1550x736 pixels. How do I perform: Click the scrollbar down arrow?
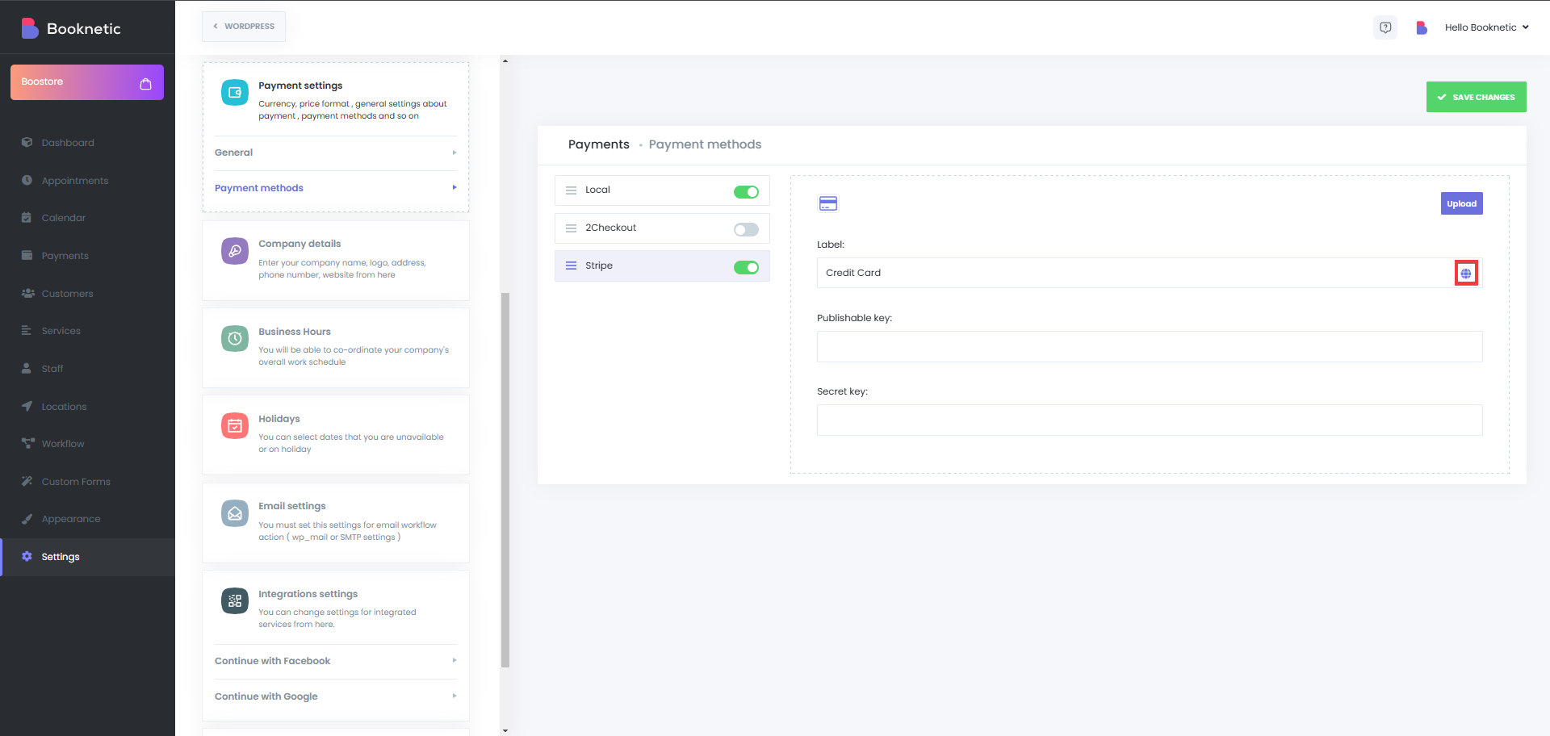505,730
